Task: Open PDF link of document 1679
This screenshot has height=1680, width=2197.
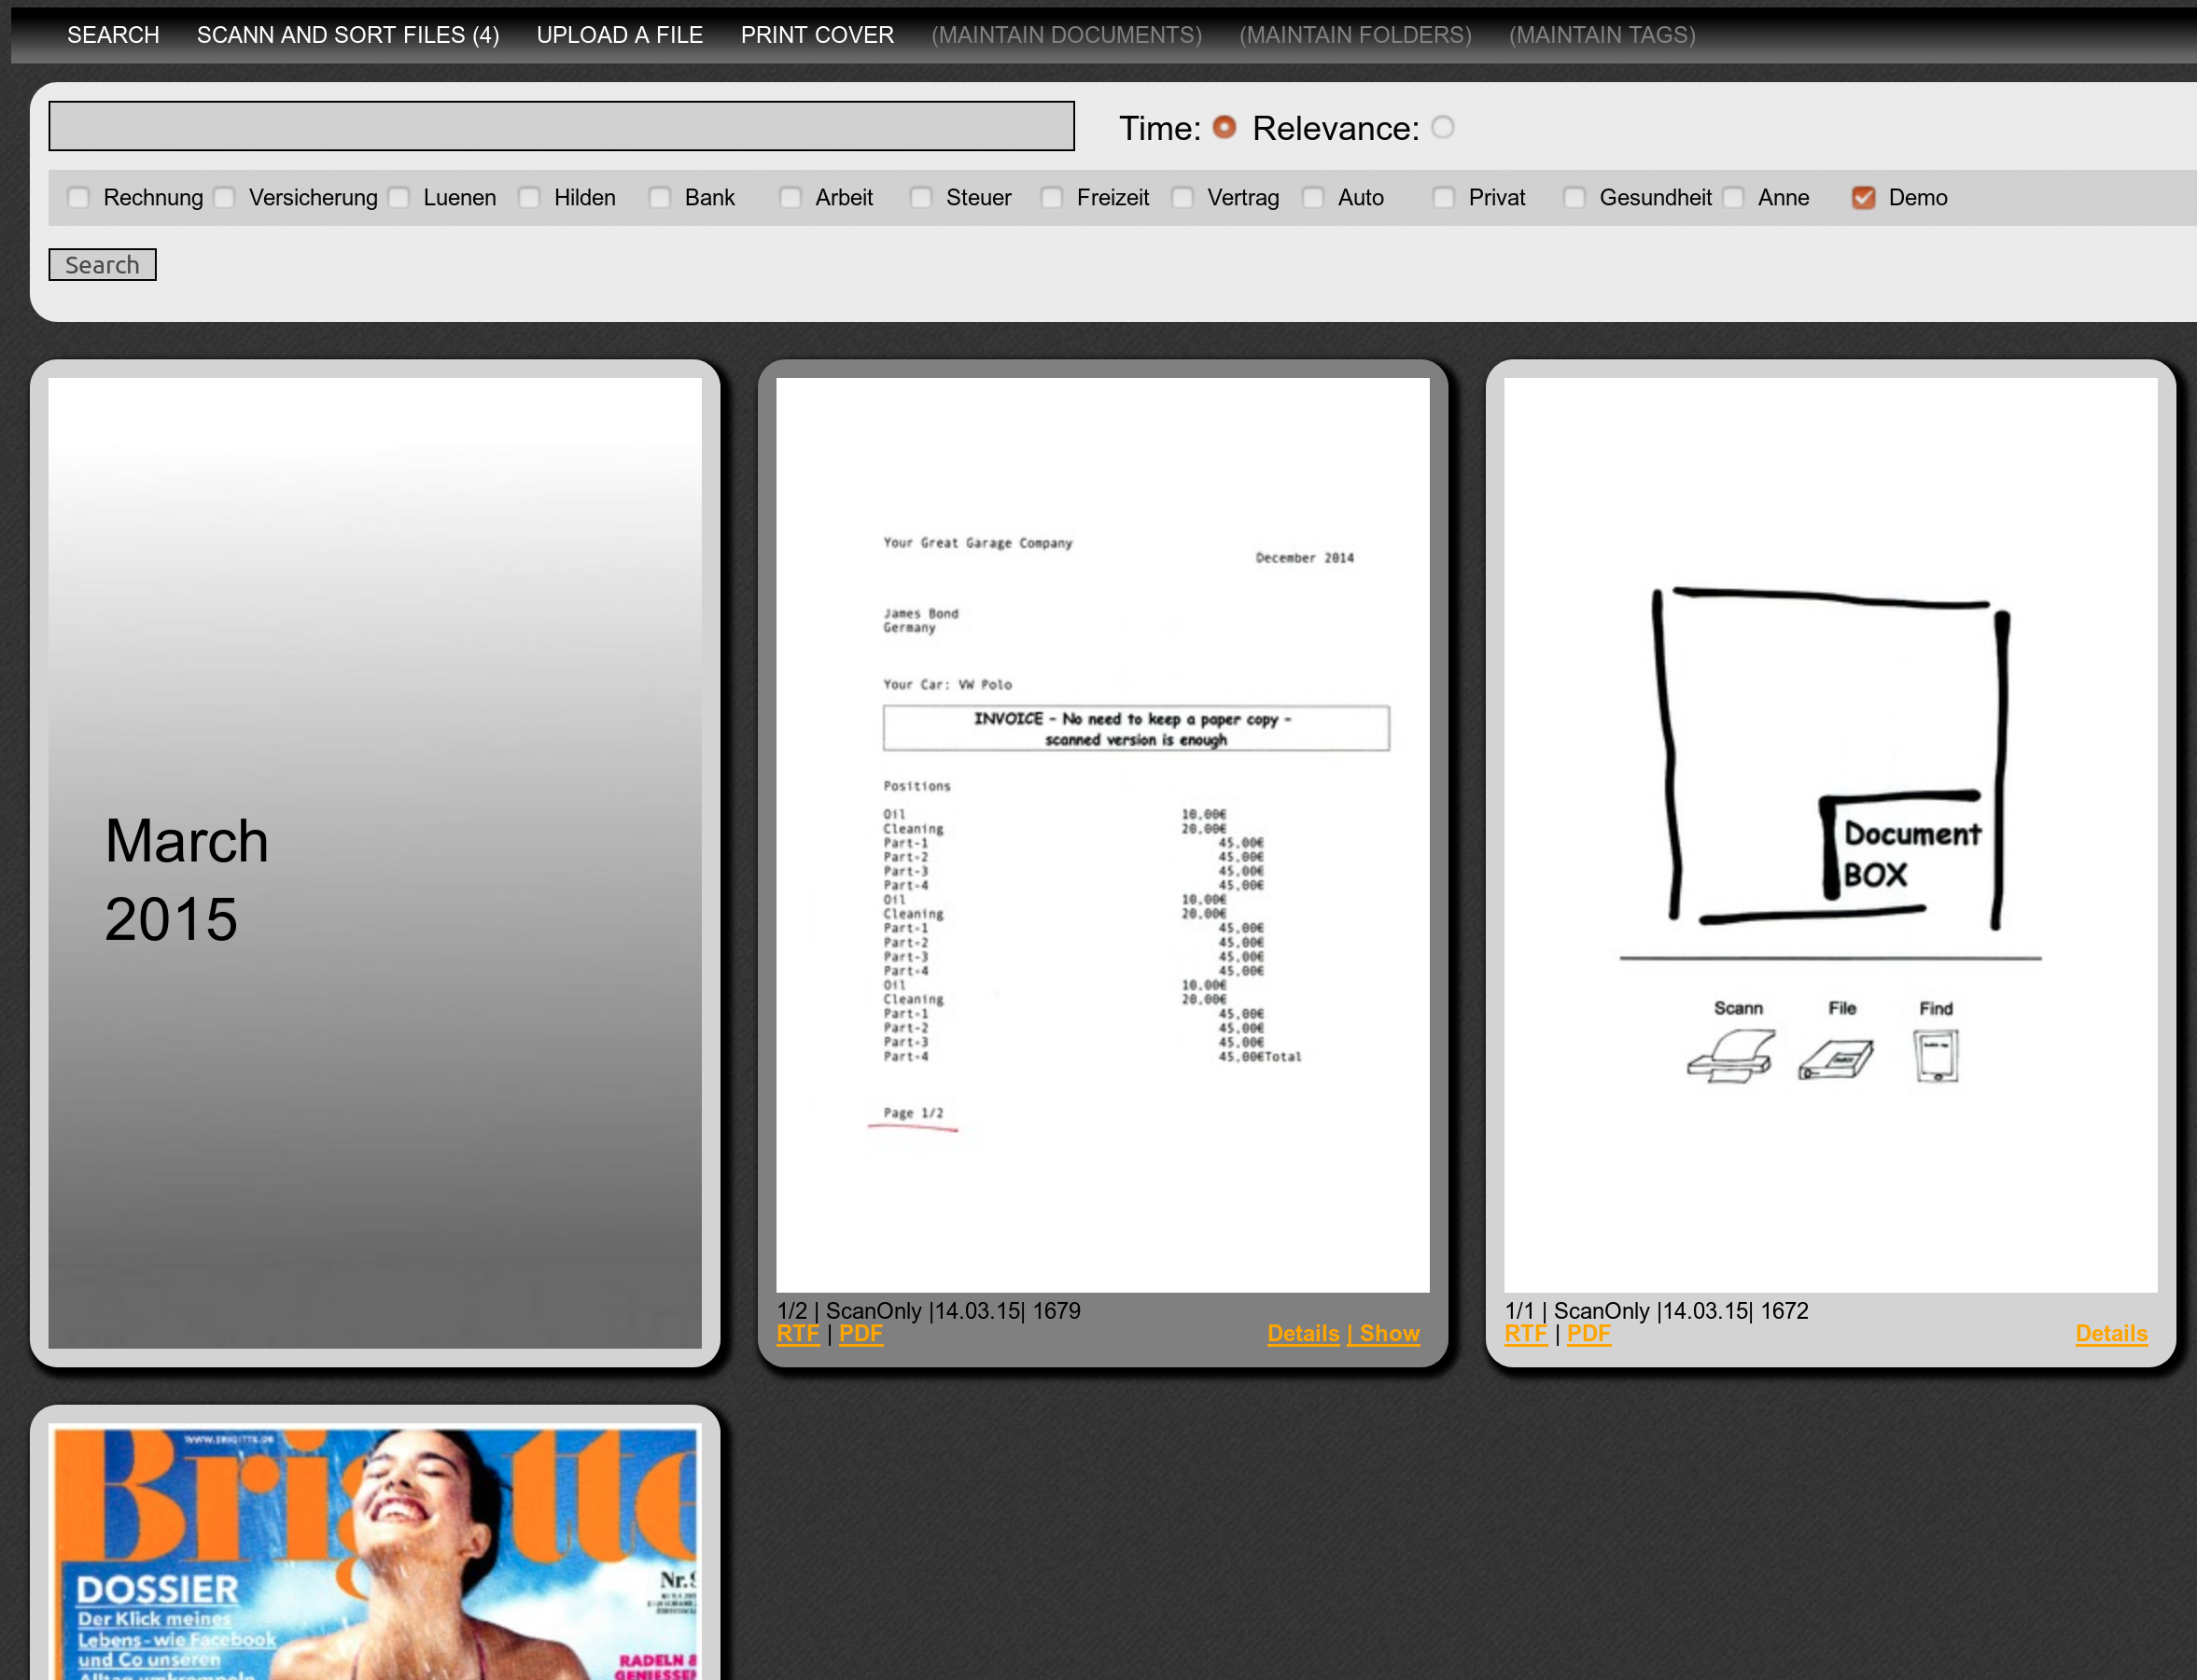Action: pyautogui.click(x=860, y=1333)
